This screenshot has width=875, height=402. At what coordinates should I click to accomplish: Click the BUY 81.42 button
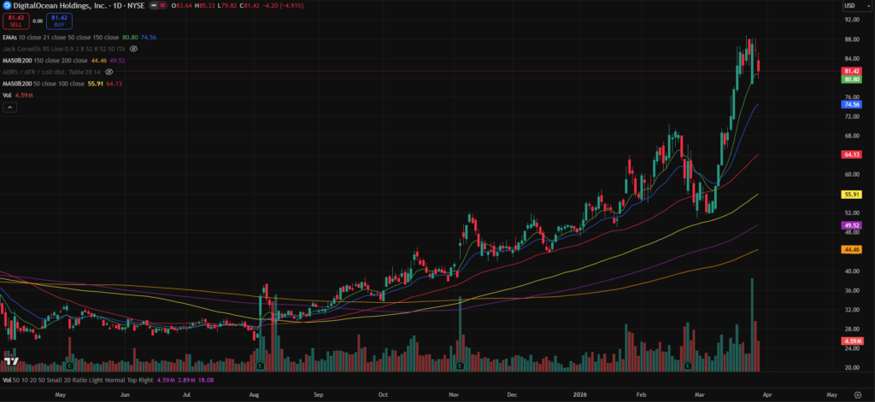[x=58, y=20]
